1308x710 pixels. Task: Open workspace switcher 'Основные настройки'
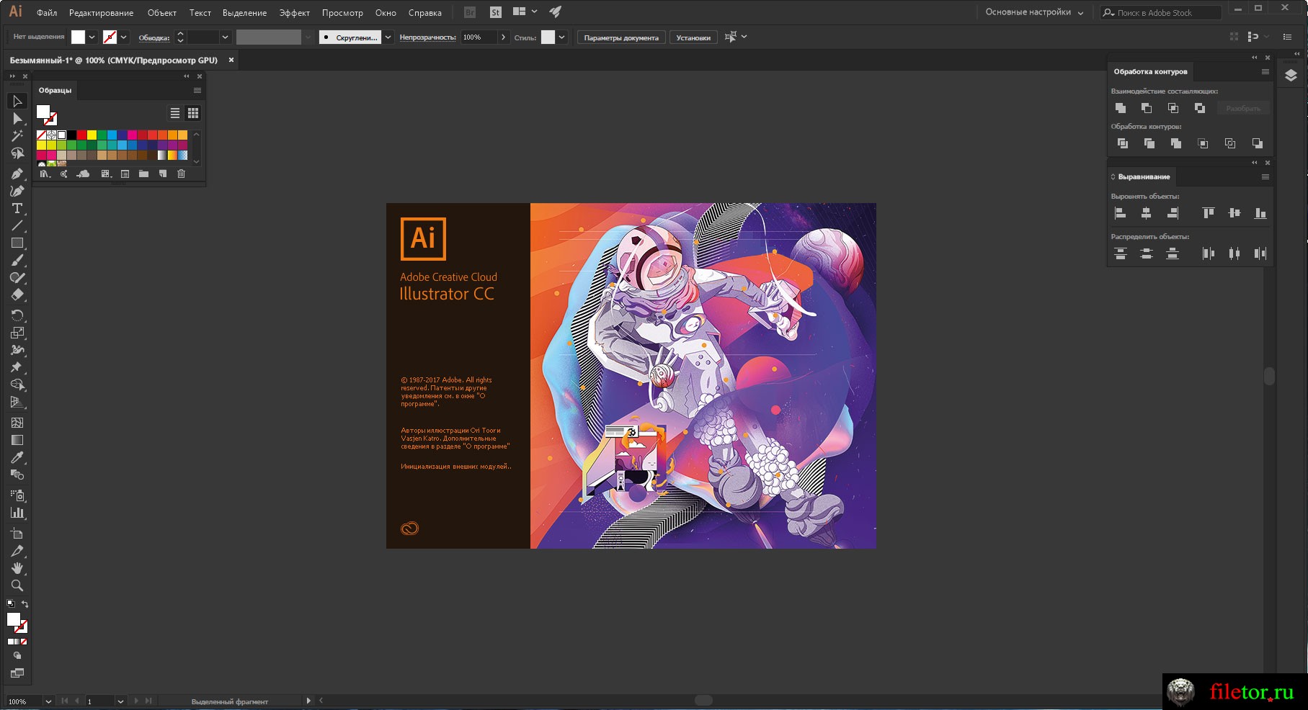tap(1034, 12)
